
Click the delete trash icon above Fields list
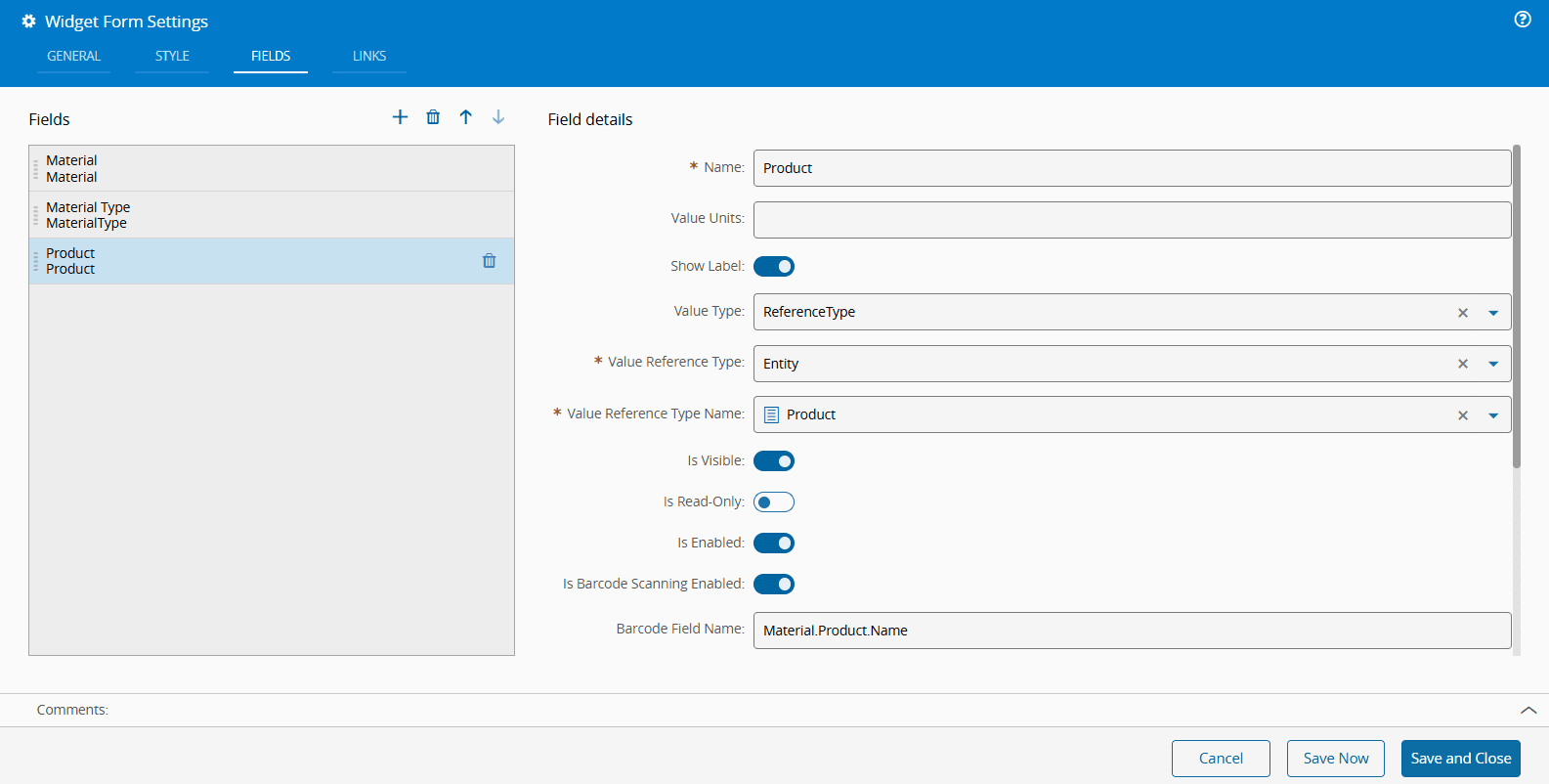(x=433, y=117)
